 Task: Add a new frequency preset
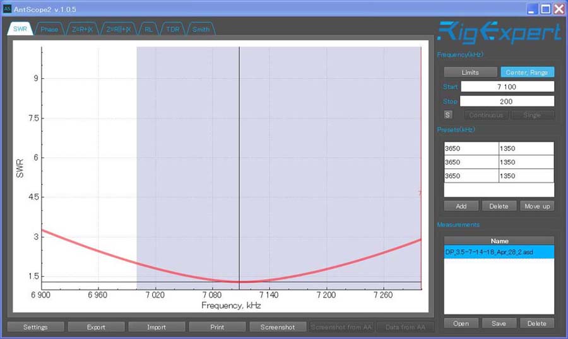coord(461,207)
